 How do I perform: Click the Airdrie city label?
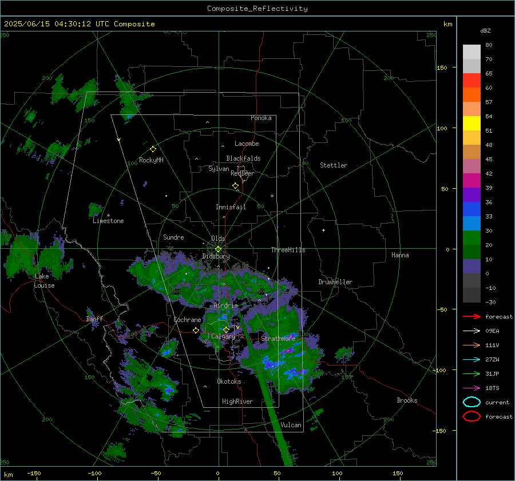[225, 305]
